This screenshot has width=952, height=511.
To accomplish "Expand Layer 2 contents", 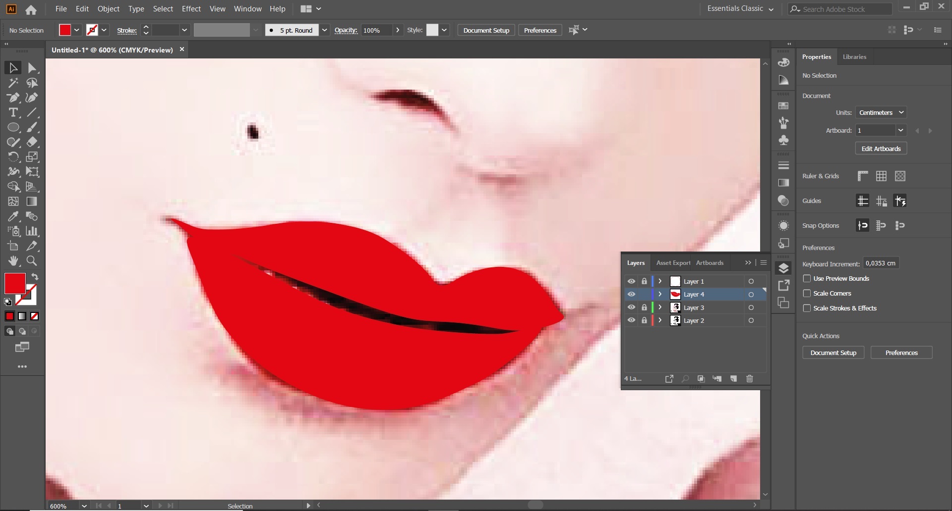I will coord(660,320).
